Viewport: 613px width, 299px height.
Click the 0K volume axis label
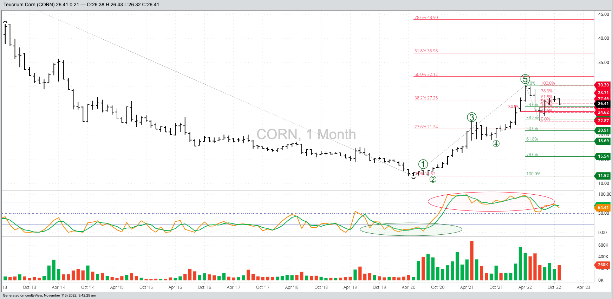click(601, 280)
